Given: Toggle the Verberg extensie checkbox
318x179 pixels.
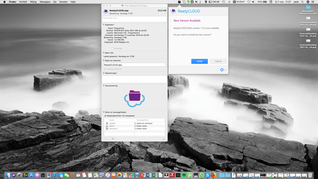Looking at the screenshot, I should 105,69.
